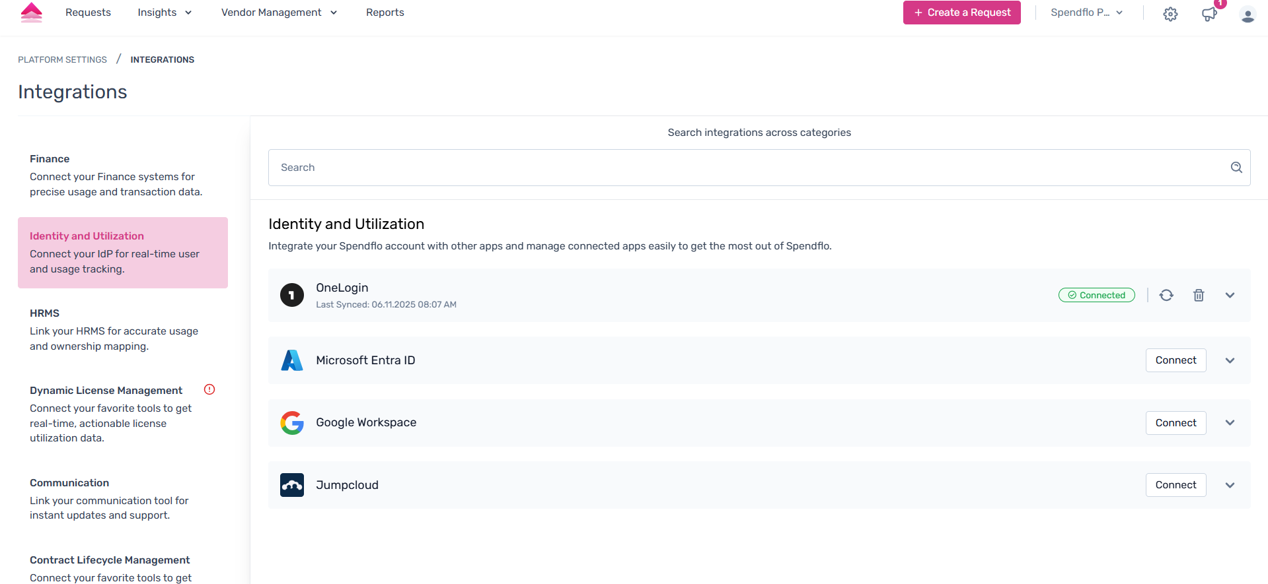
Task: Open the user profile avatar
Action: tap(1248, 15)
